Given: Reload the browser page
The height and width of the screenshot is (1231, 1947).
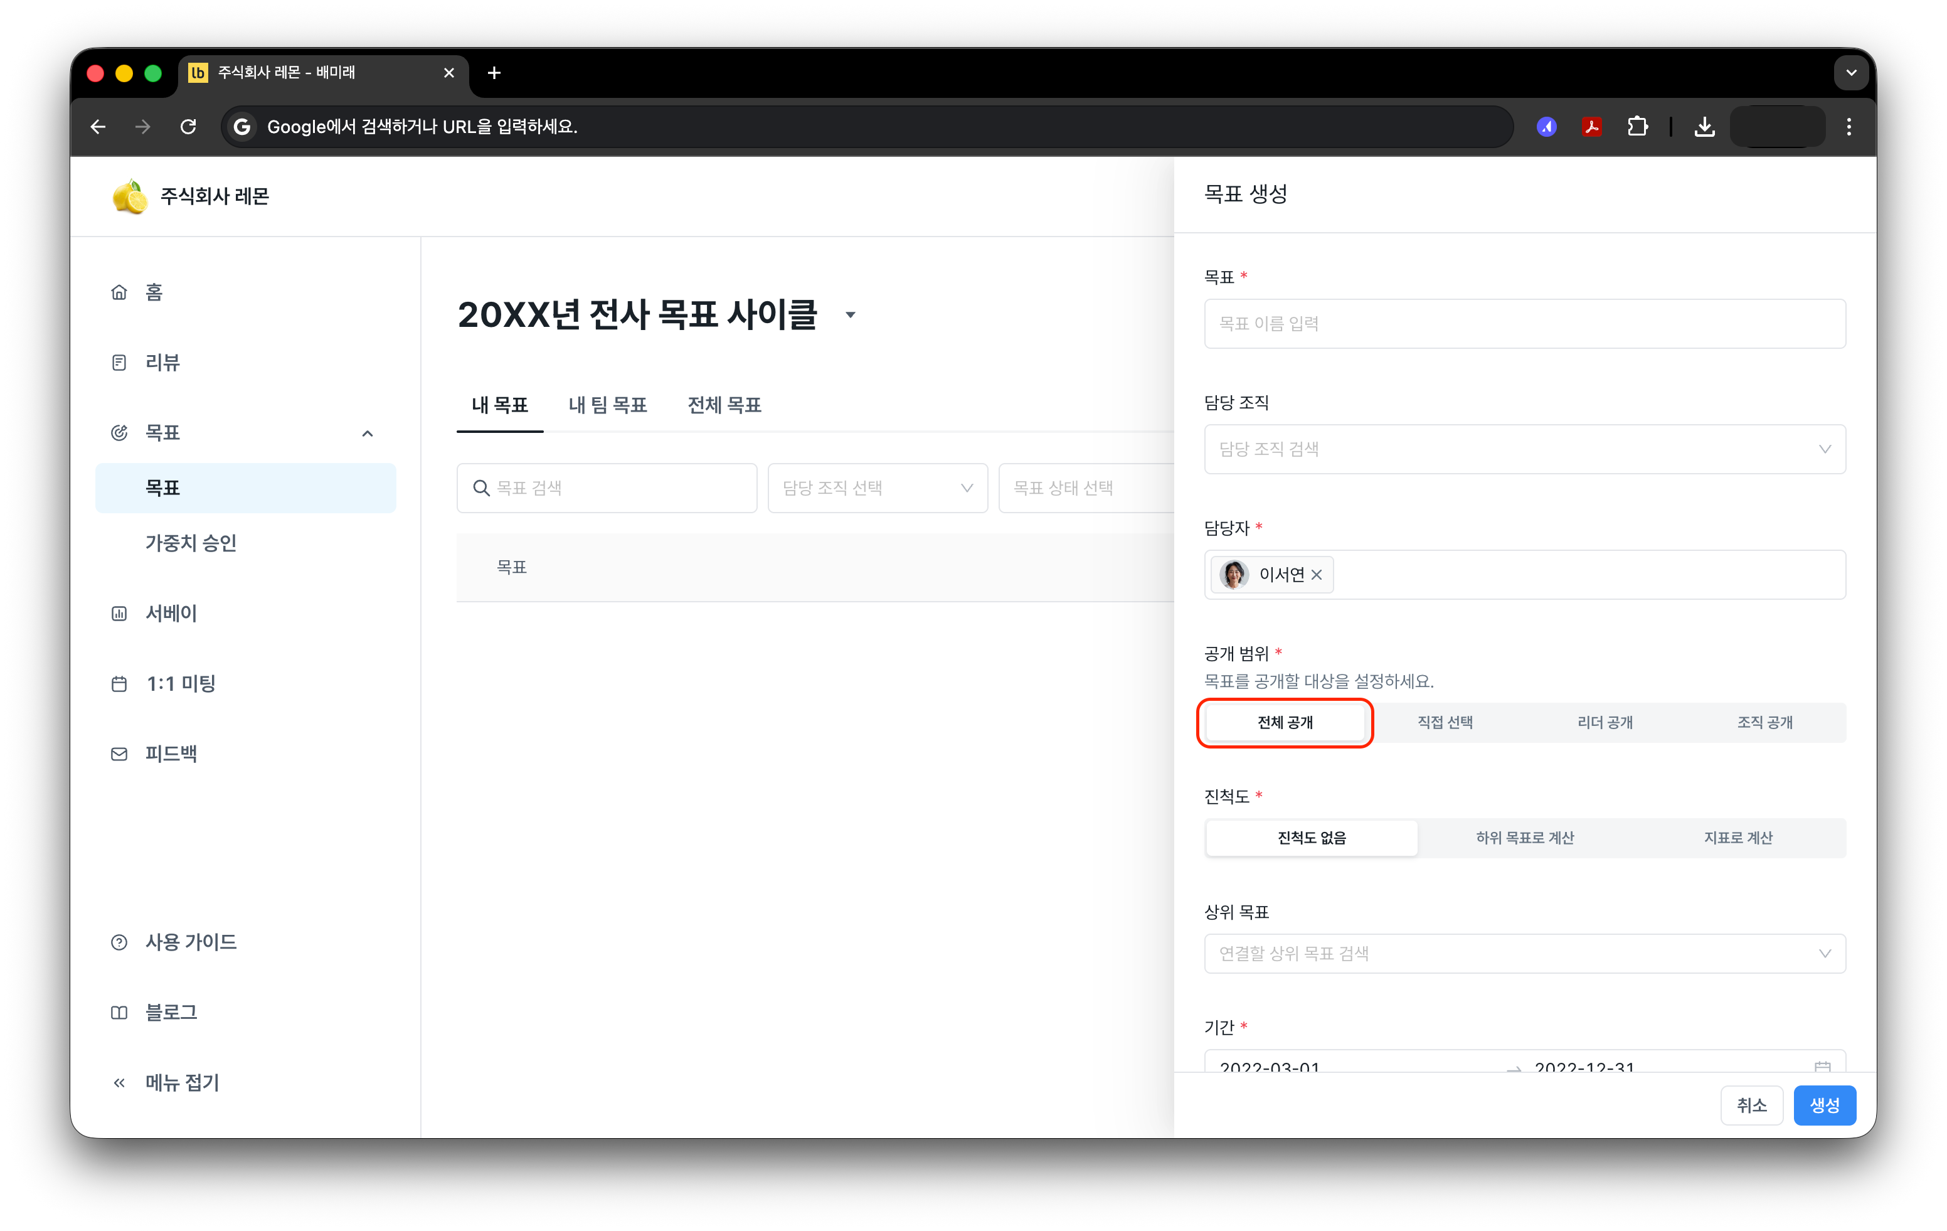Looking at the screenshot, I should click(188, 126).
